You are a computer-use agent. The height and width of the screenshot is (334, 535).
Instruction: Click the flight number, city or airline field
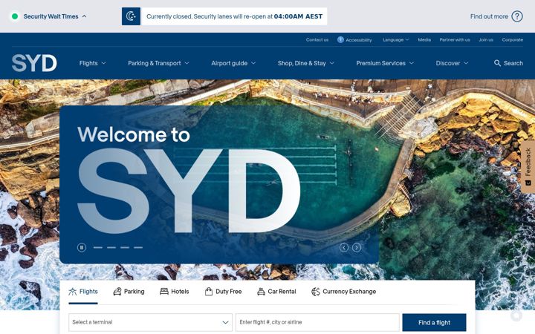pos(317,322)
